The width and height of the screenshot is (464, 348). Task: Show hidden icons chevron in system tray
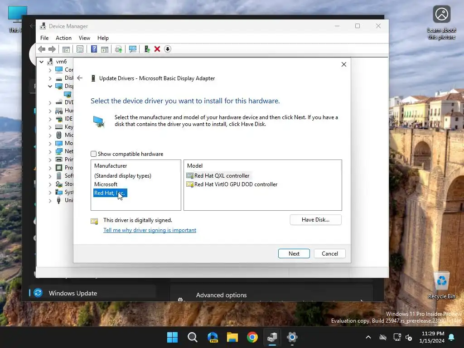(368, 337)
